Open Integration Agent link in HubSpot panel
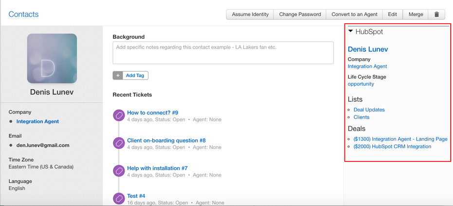 367,66
